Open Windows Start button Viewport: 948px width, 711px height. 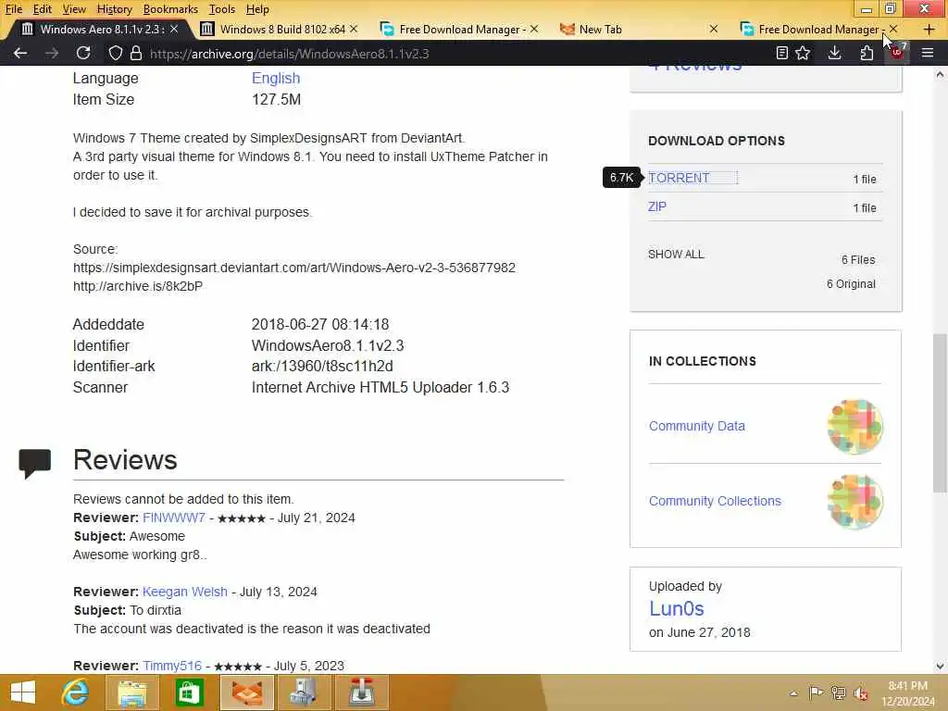coord(23,692)
